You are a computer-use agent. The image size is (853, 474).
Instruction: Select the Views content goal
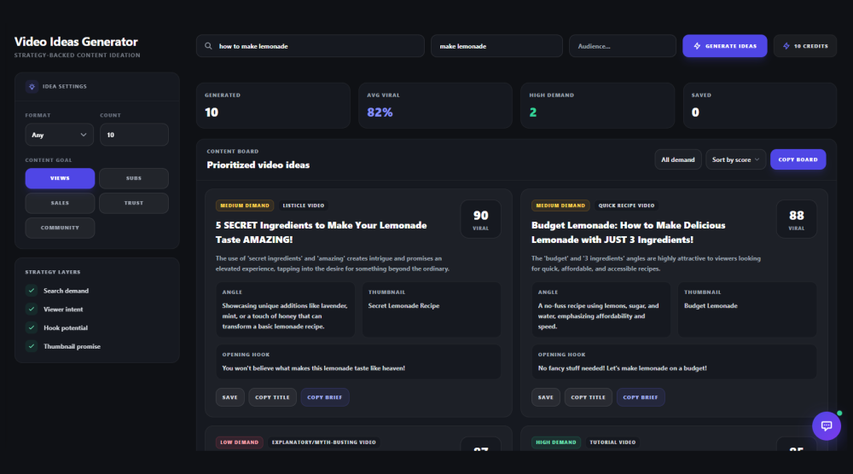pyautogui.click(x=60, y=178)
